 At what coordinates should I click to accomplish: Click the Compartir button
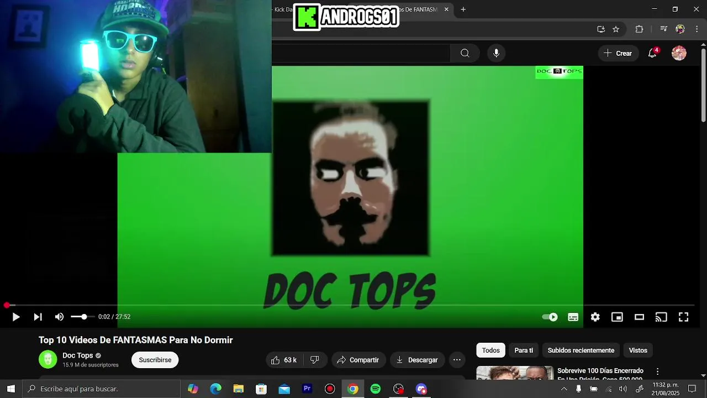tap(358, 360)
